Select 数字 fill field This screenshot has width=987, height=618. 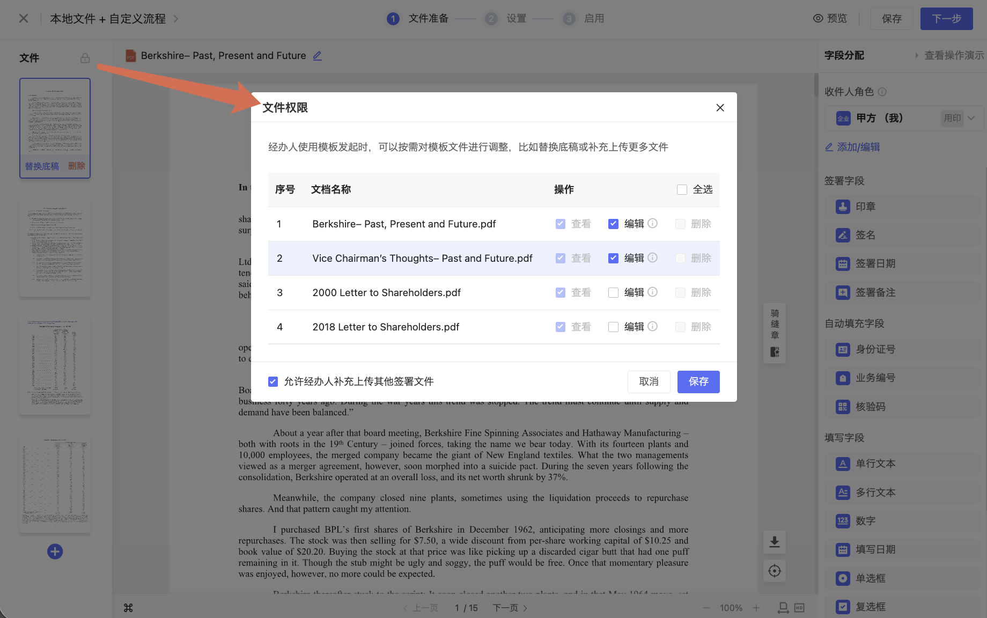point(903,521)
